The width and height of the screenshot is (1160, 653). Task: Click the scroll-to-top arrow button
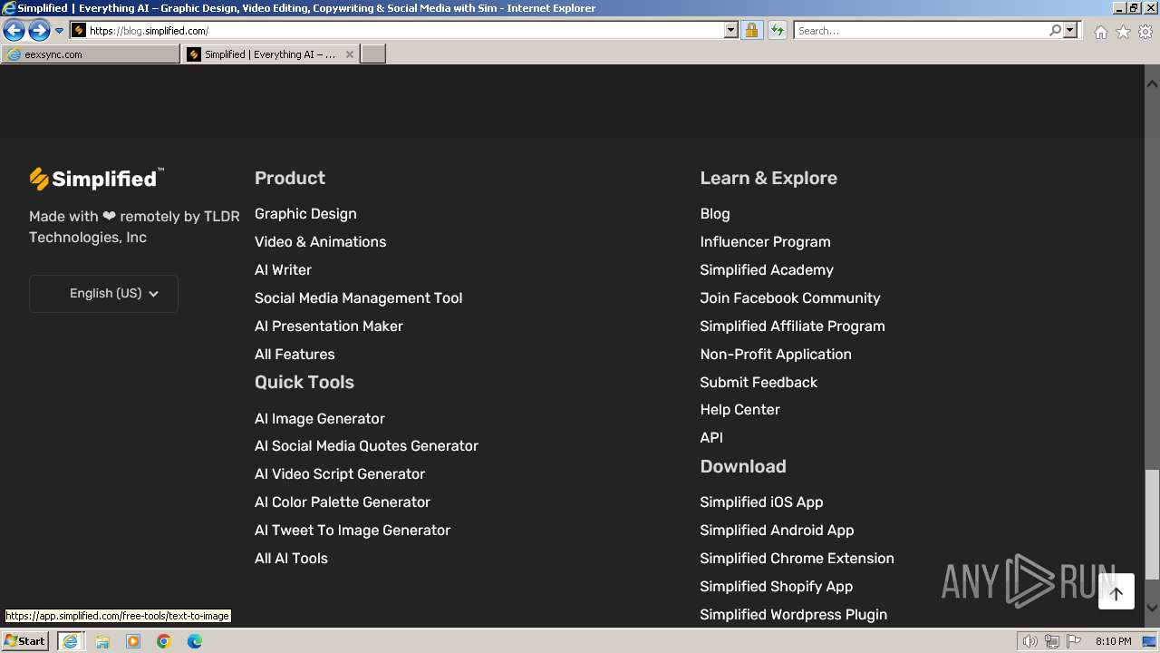coord(1116,592)
